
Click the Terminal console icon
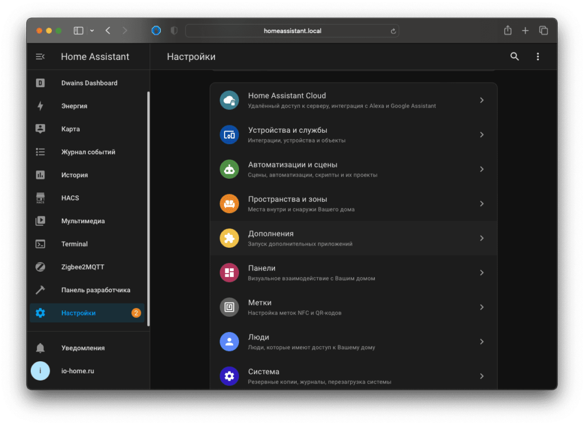[40, 244]
